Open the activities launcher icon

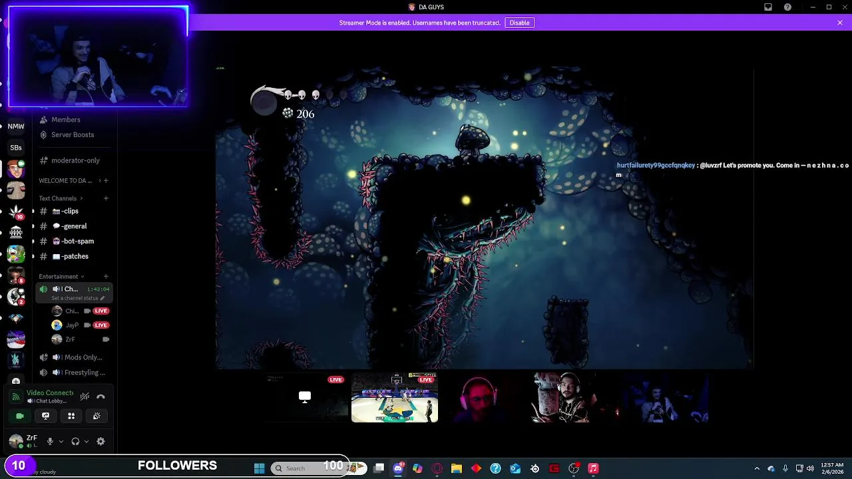tap(71, 416)
